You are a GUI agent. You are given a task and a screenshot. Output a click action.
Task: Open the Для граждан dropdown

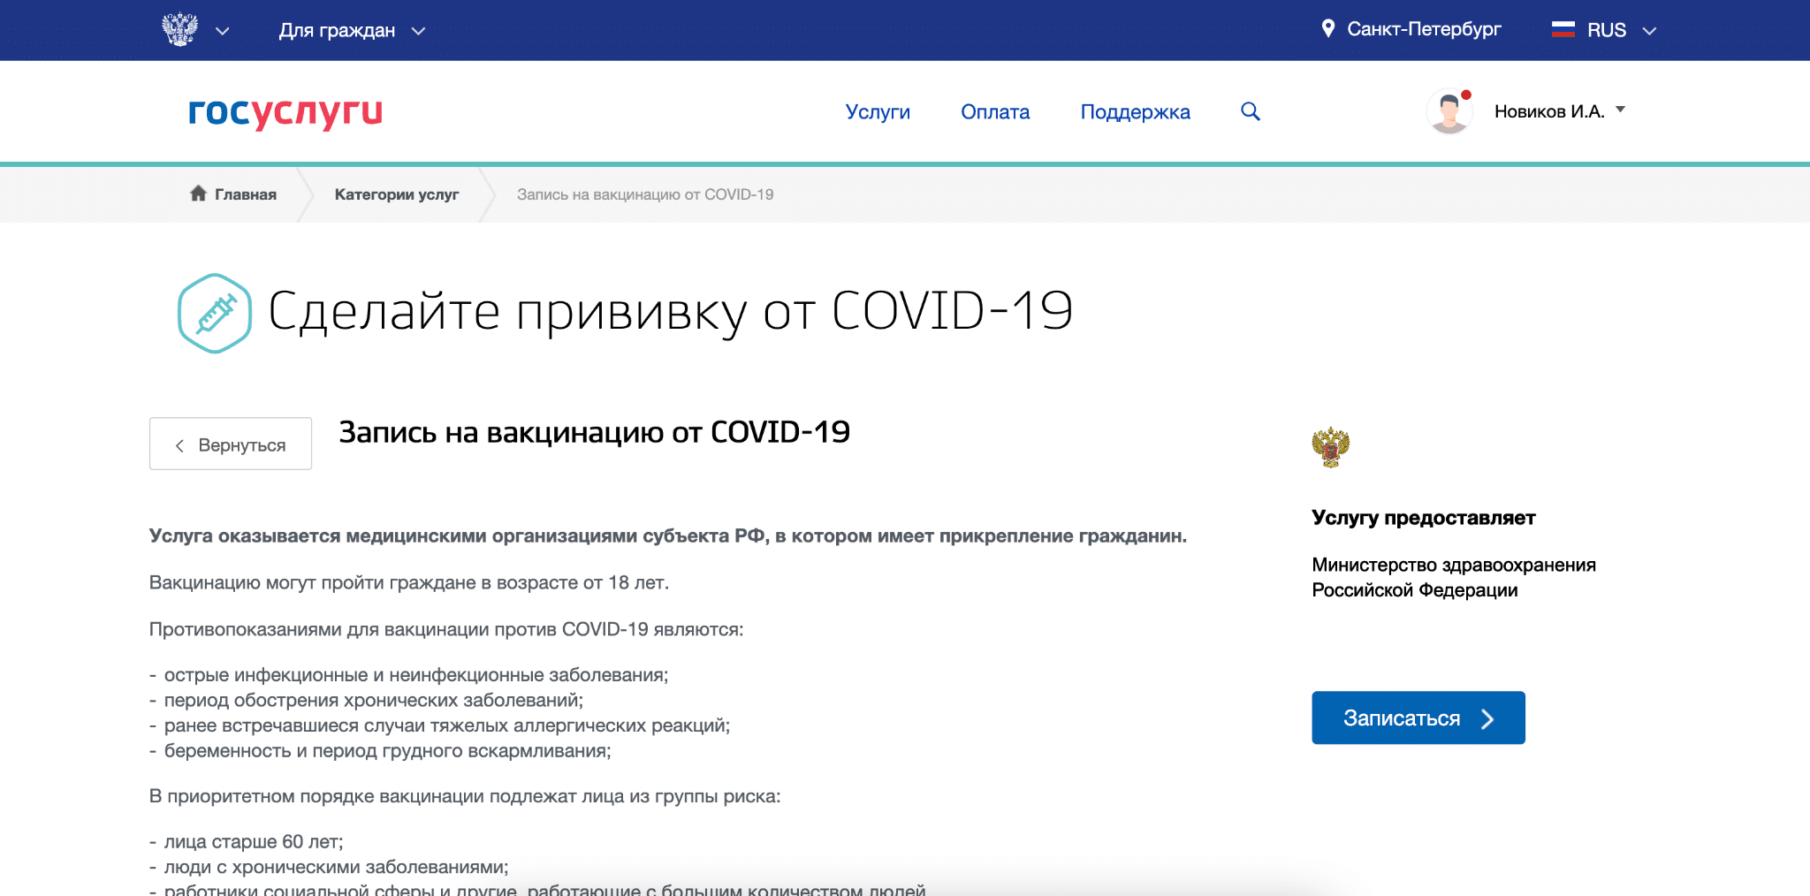coord(352,31)
